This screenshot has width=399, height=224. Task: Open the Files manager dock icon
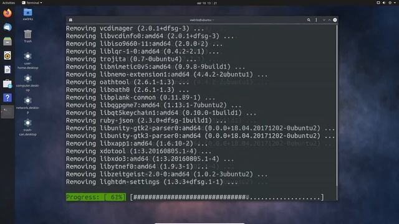coord(7,41)
